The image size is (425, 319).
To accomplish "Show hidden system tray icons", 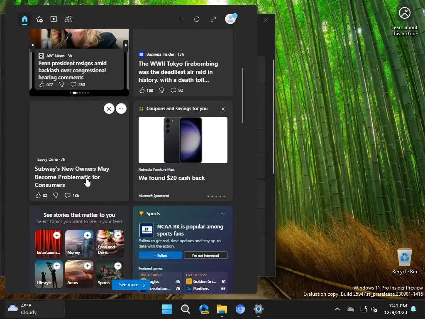I will click(x=337, y=309).
